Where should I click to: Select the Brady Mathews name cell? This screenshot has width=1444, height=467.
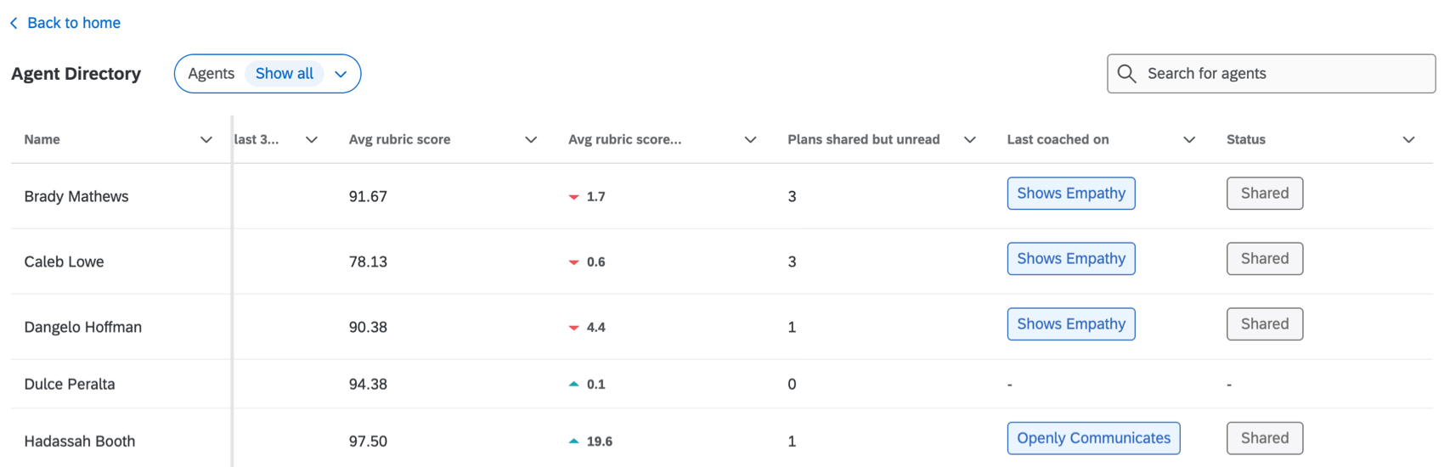[x=76, y=197]
